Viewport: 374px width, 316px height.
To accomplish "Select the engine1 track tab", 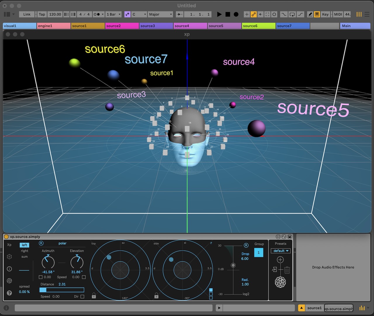I will click(x=54, y=26).
